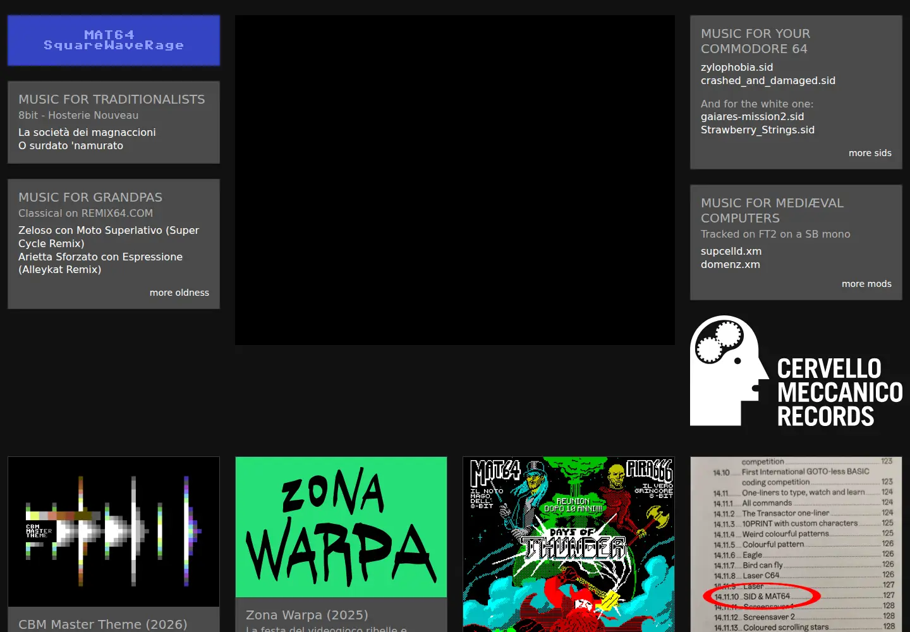The width and height of the screenshot is (910, 632).
Task: Download zylophobia.sid
Action: [737, 67]
